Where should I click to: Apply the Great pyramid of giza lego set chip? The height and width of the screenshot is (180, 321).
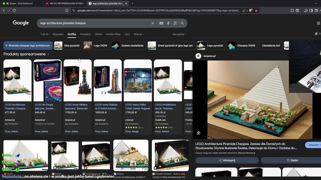click(x=172, y=45)
